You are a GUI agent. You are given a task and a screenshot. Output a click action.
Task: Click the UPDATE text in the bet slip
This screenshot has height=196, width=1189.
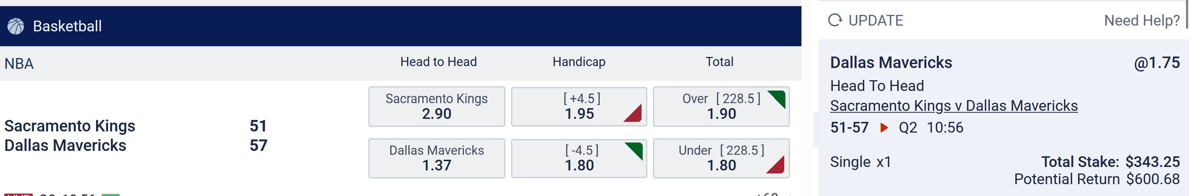(x=876, y=20)
